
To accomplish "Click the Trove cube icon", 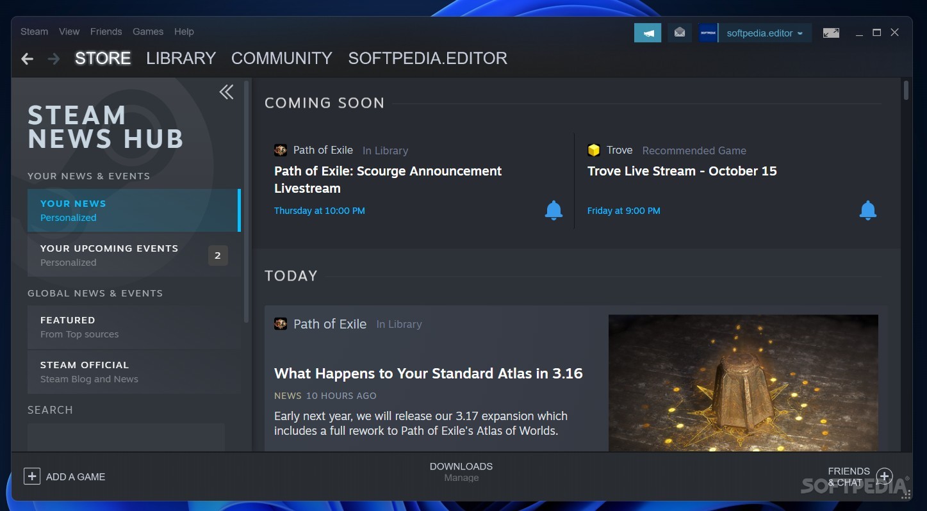I will pyautogui.click(x=594, y=150).
